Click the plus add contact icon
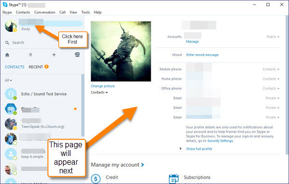The width and height of the screenshot is (289, 184). tap(54, 55)
